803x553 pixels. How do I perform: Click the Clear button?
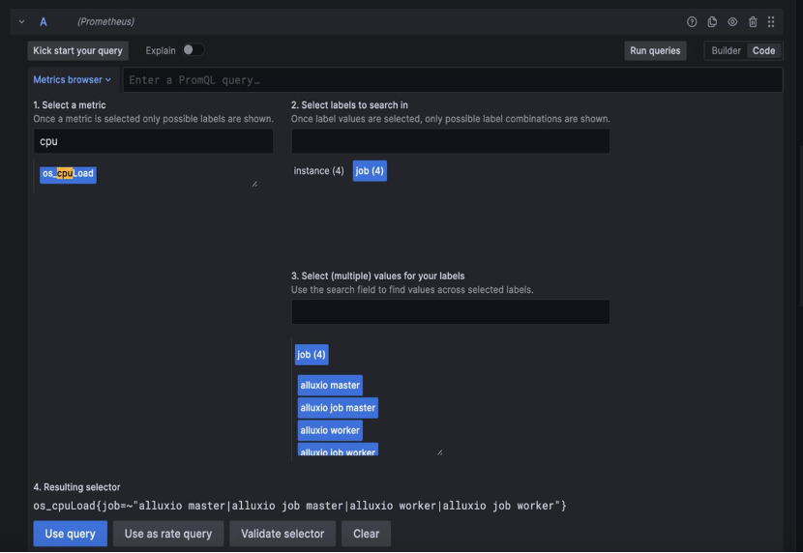coord(366,534)
